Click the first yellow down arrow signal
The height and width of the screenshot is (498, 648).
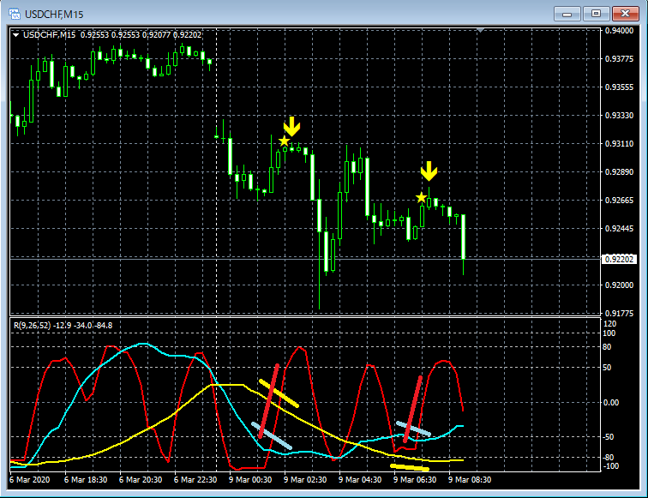point(291,127)
